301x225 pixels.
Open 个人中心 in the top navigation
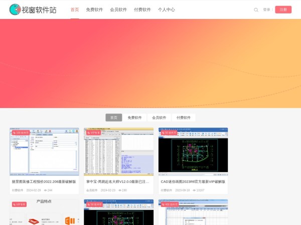tap(167, 9)
